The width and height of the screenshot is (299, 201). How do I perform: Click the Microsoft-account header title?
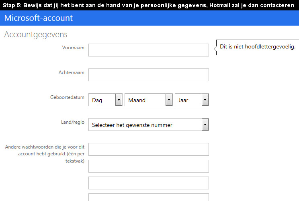tap(38, 18)
